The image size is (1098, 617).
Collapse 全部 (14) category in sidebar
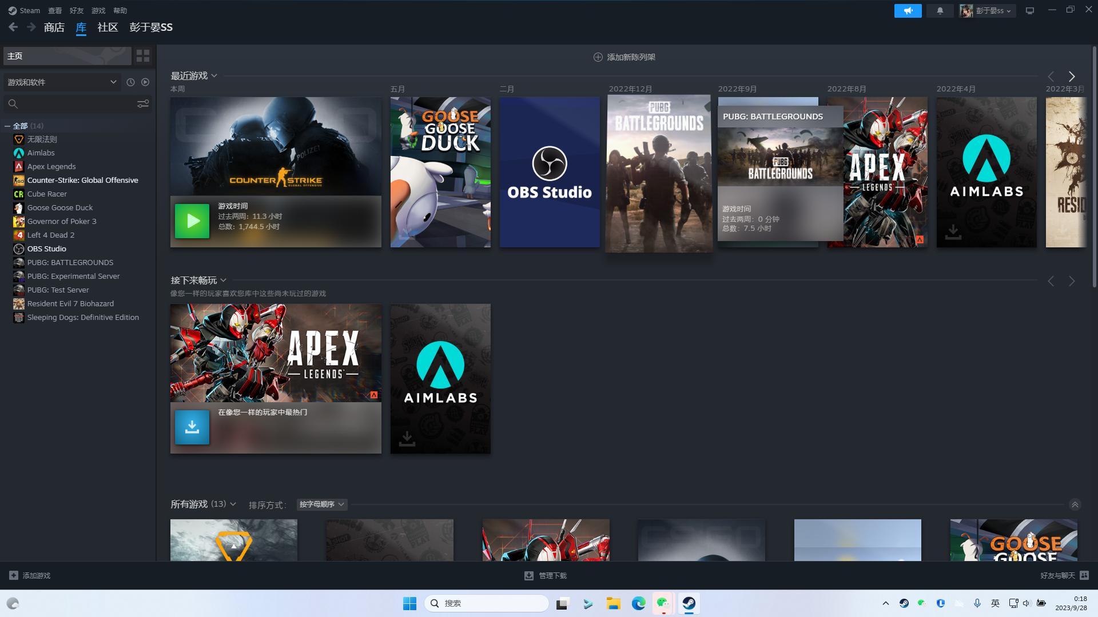tap(7, 126)
